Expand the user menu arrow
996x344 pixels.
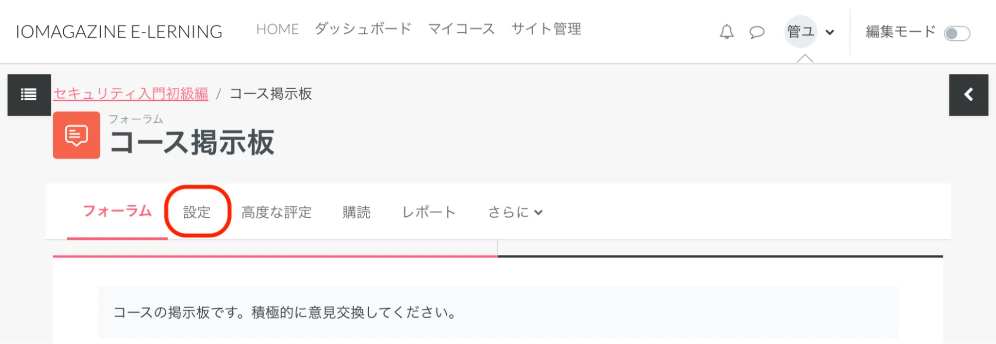tap(830, 32)
